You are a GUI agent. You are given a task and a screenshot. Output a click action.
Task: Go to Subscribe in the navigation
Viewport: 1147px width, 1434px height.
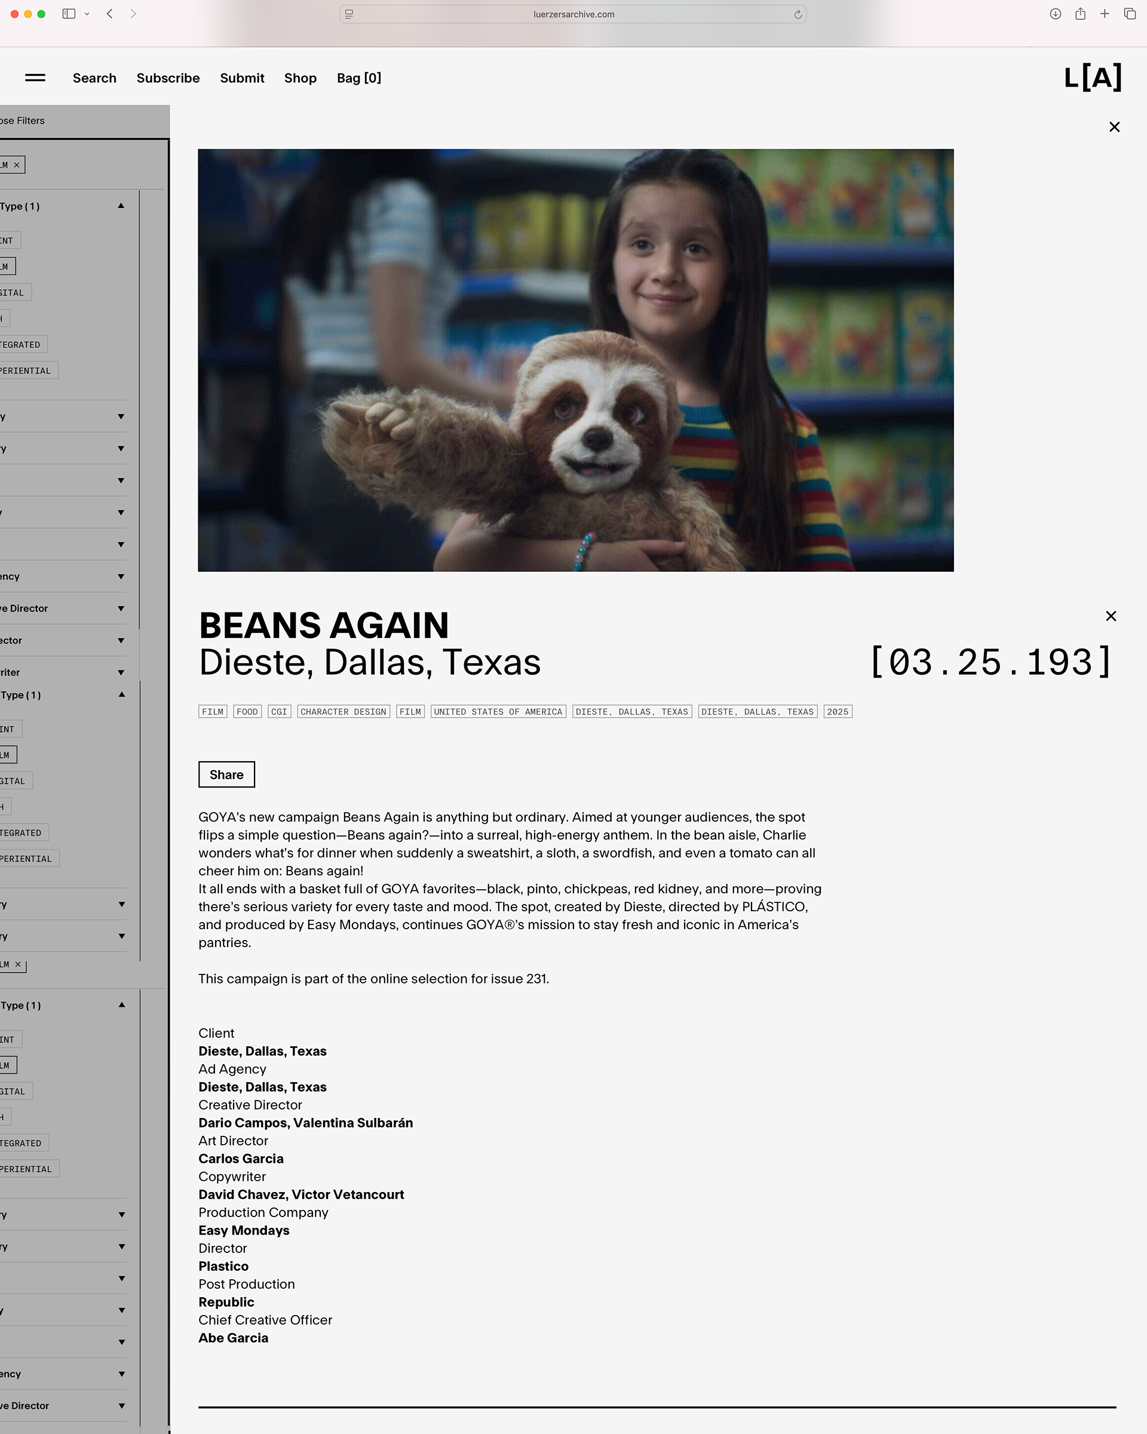pyautogui.click(x=168, y=78)
